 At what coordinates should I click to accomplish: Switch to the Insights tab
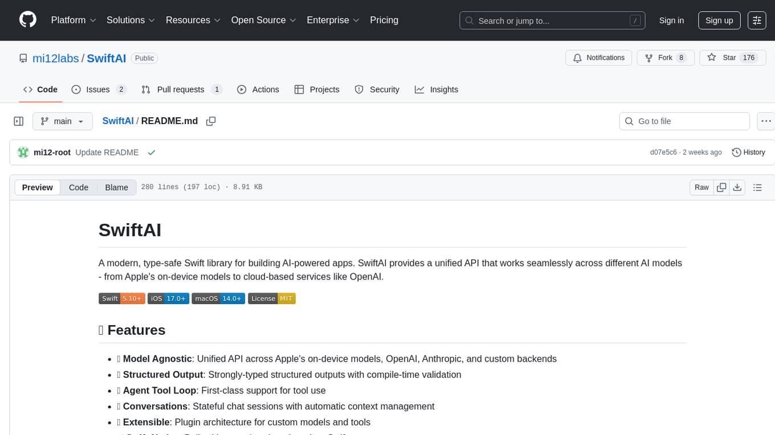pos(437,89)
